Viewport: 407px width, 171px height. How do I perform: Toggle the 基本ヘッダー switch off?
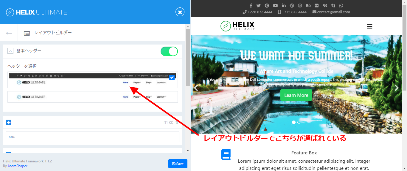coord(169,51)
